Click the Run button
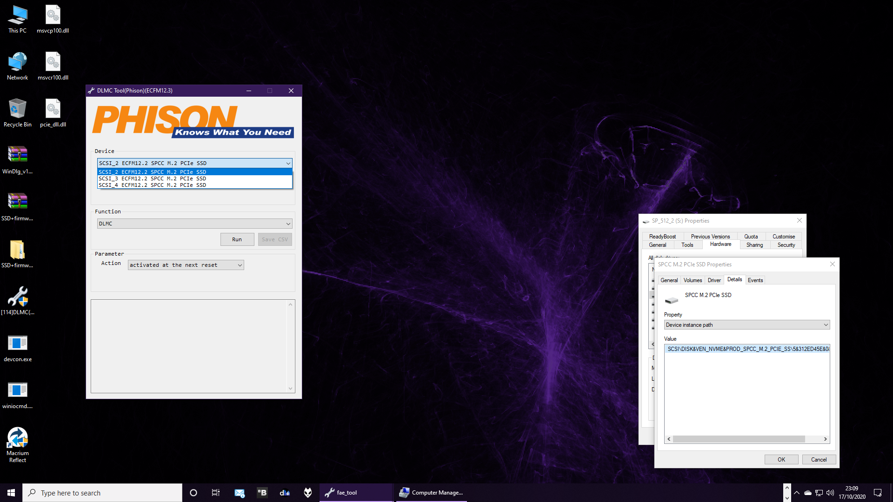The width and height of the screenshot is (893, 502). pos(237,239)
